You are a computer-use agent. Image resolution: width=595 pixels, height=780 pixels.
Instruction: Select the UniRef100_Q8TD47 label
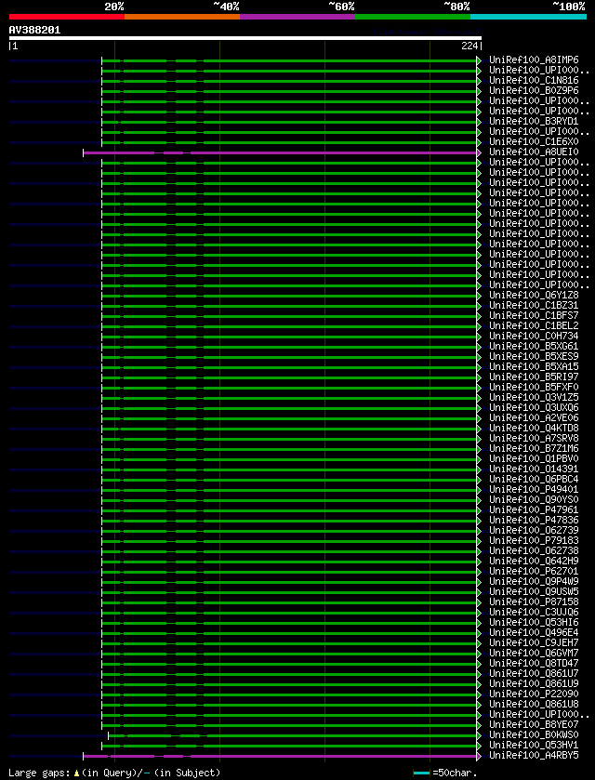click(534, 664)
